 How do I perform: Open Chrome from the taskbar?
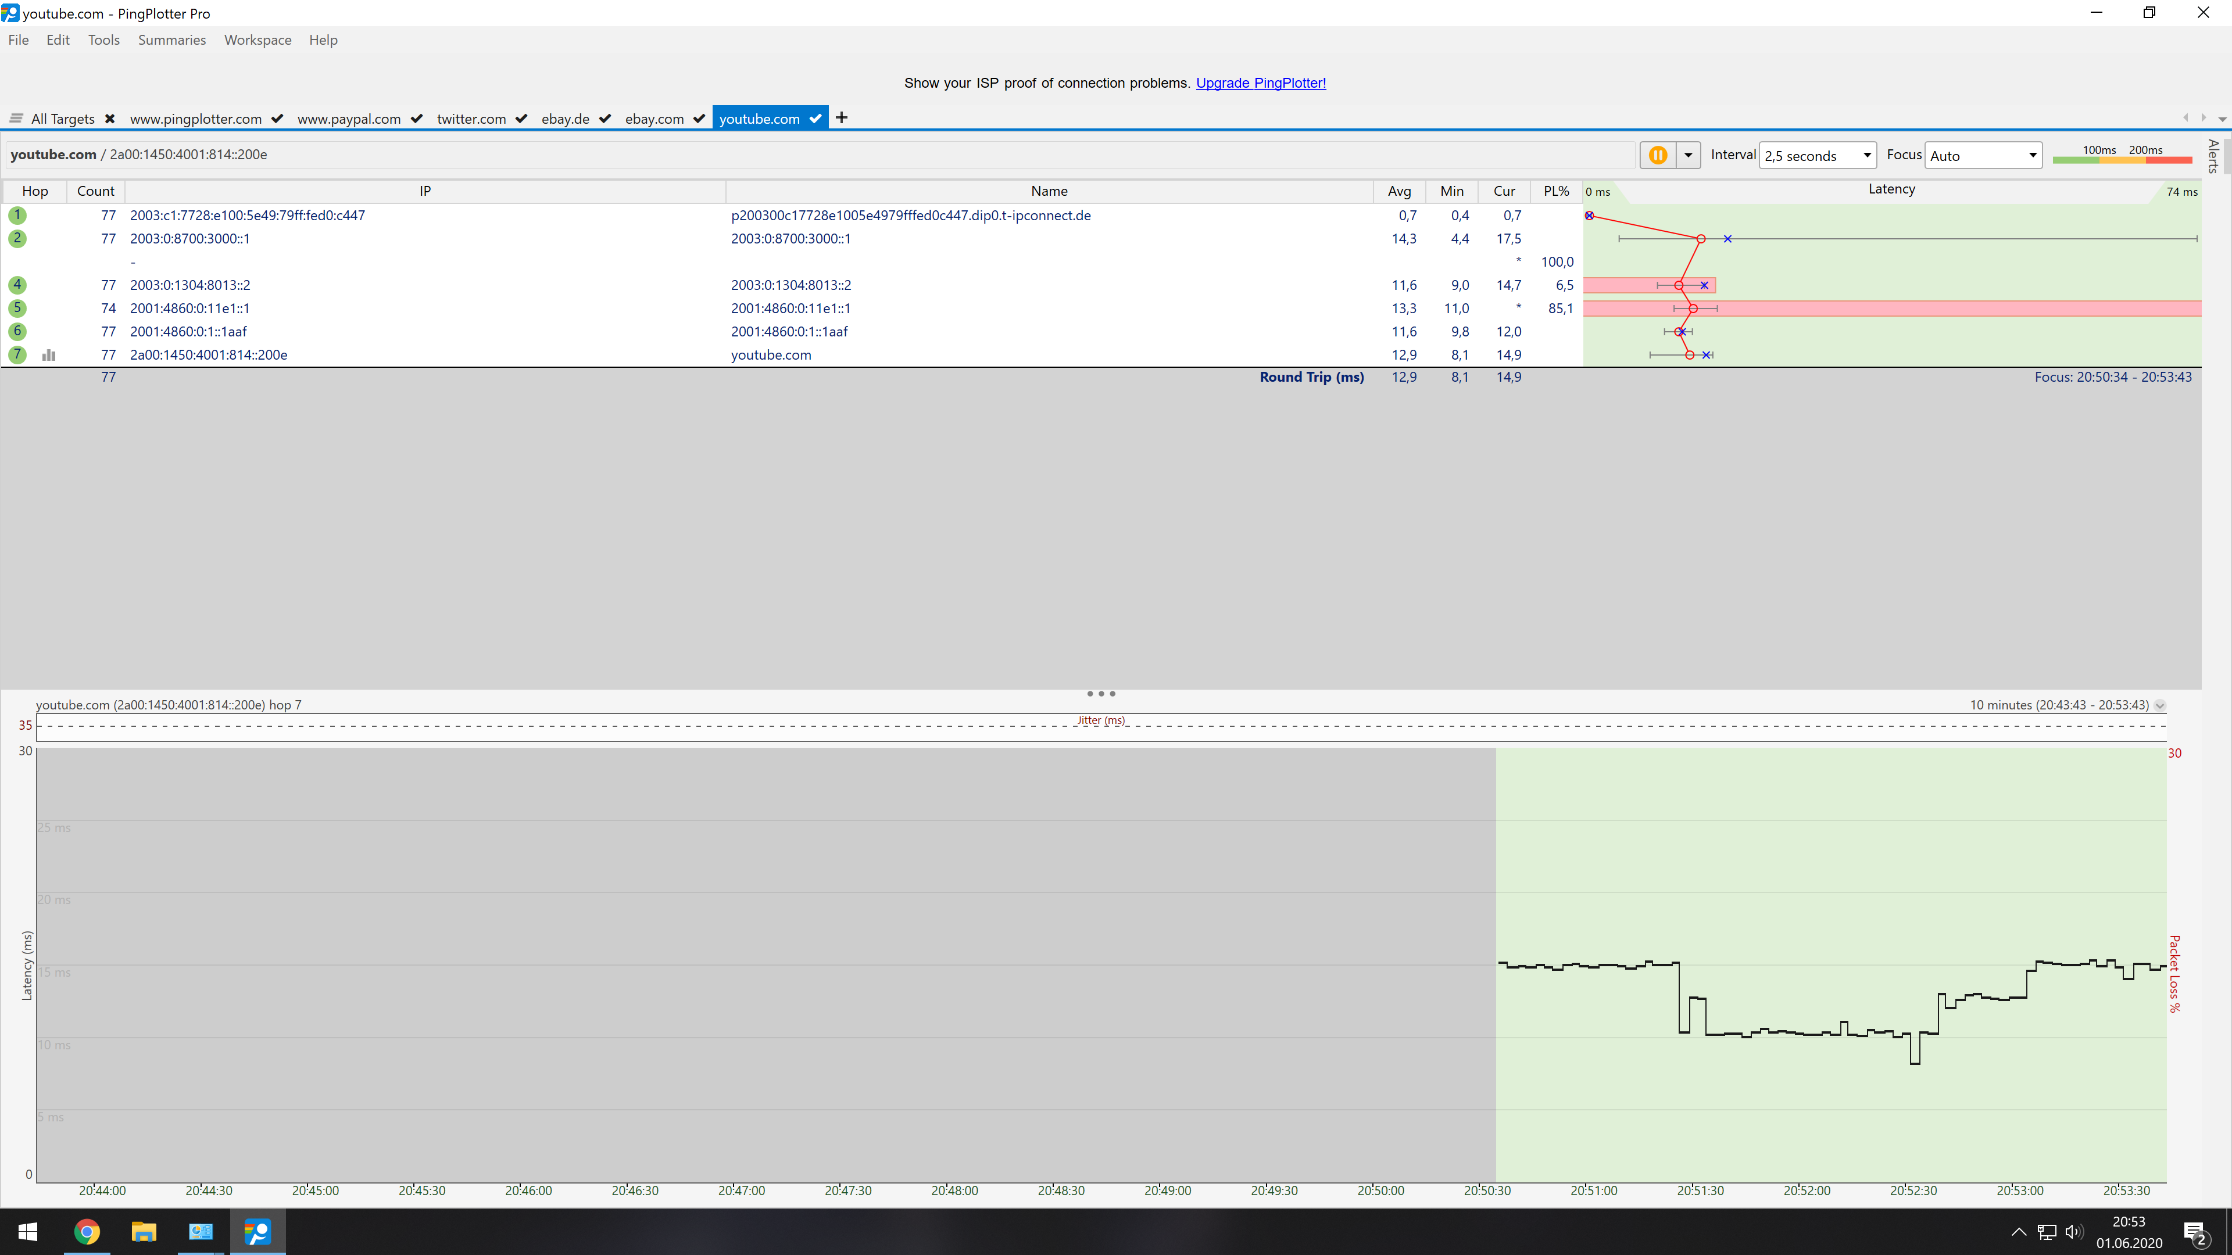pyautogui.click(x=87, y=1232)
